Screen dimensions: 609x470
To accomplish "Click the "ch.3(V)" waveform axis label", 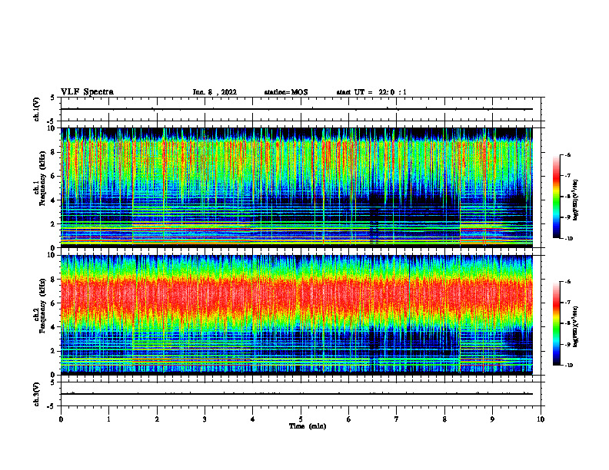I will [37, 394].
